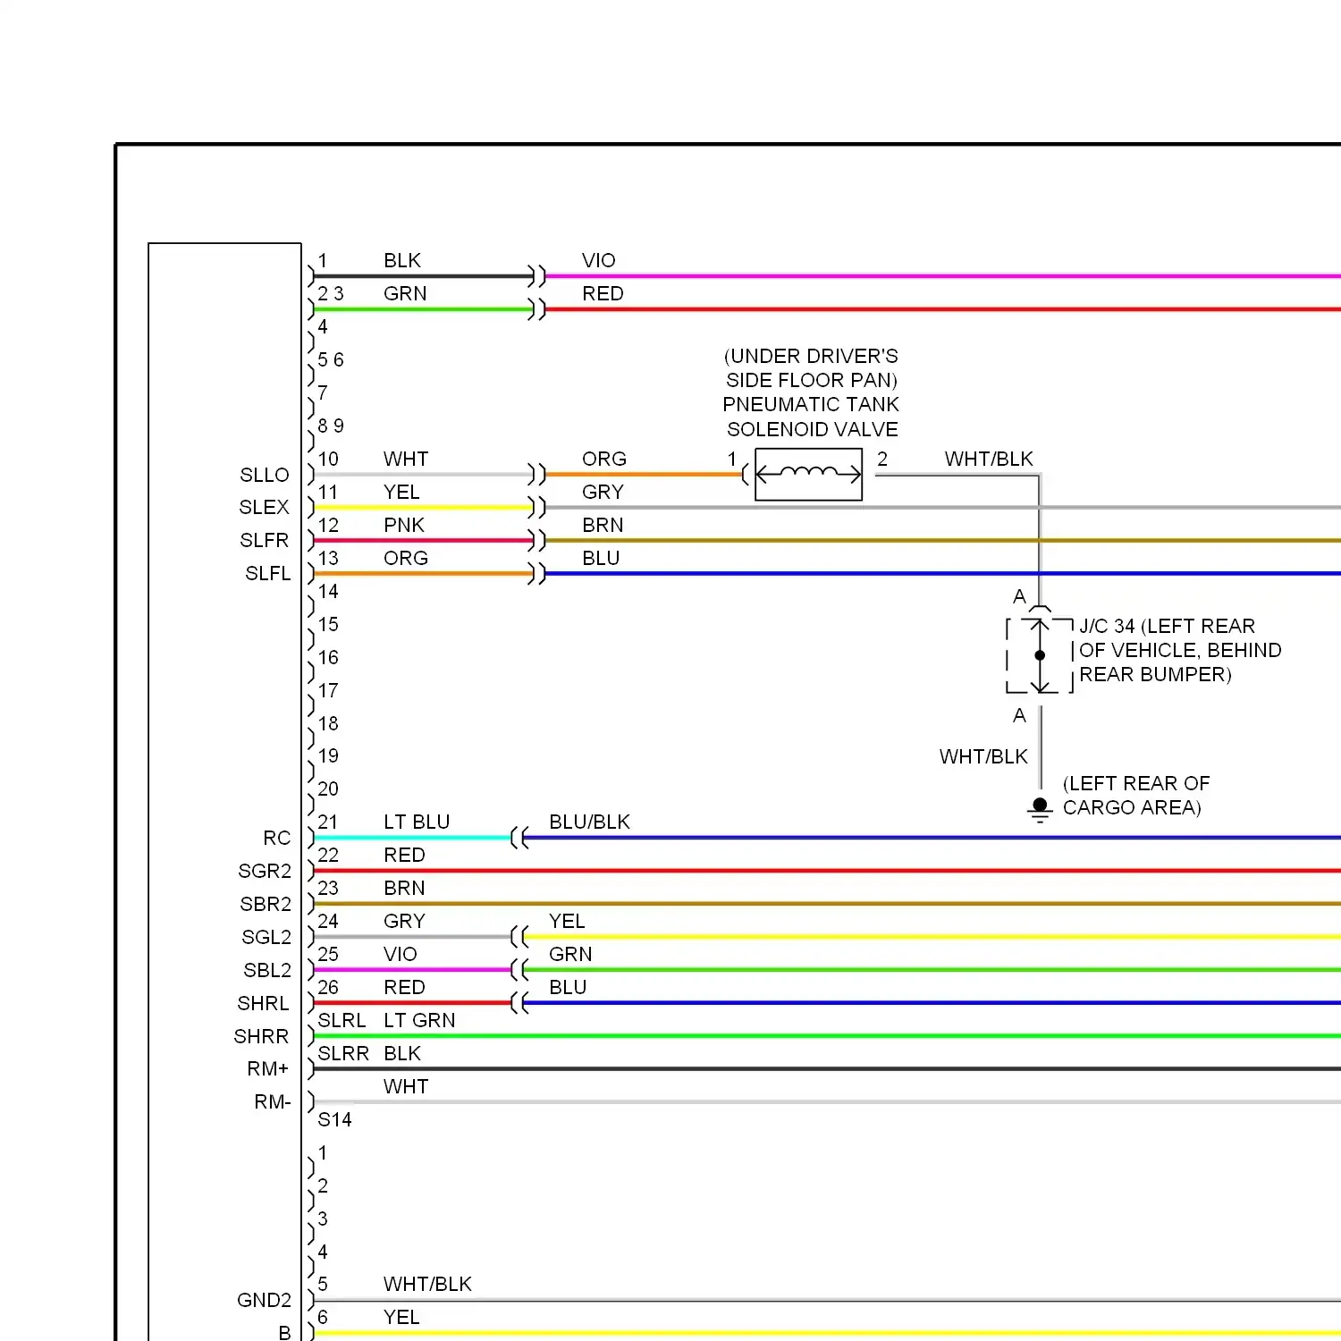
Task: Select the GND2 pin label
Action: click(x=265, y=1300)
